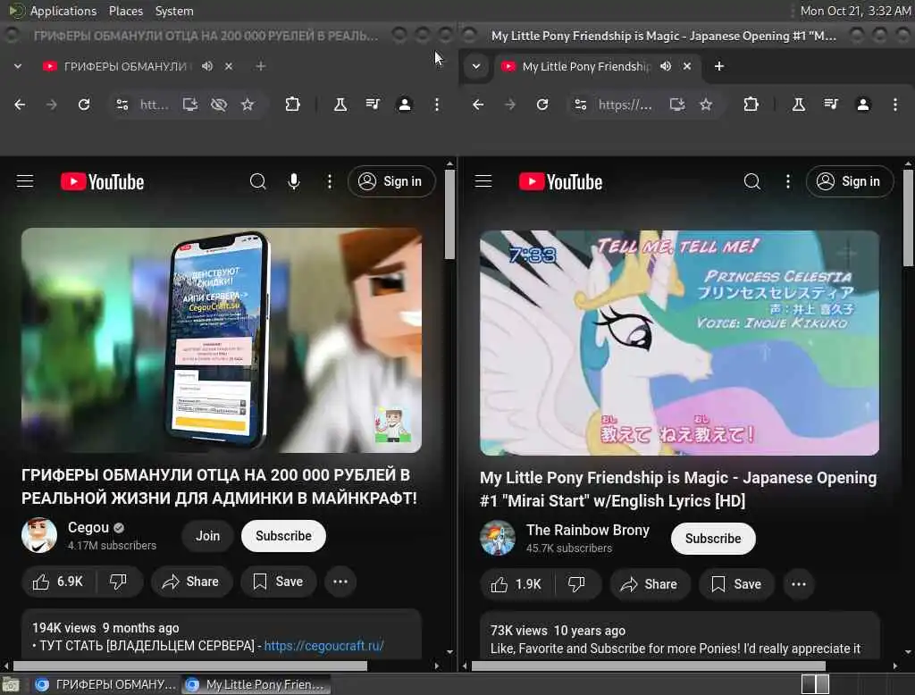
Task: Open Chrome menu in left window
Action: (x=436, y=105)
